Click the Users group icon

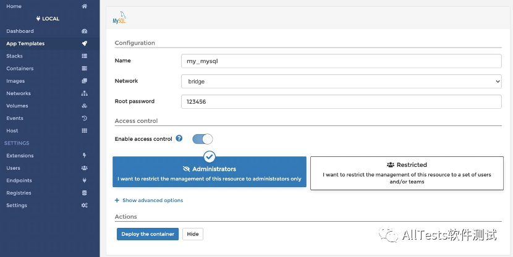tap(85, 168)
